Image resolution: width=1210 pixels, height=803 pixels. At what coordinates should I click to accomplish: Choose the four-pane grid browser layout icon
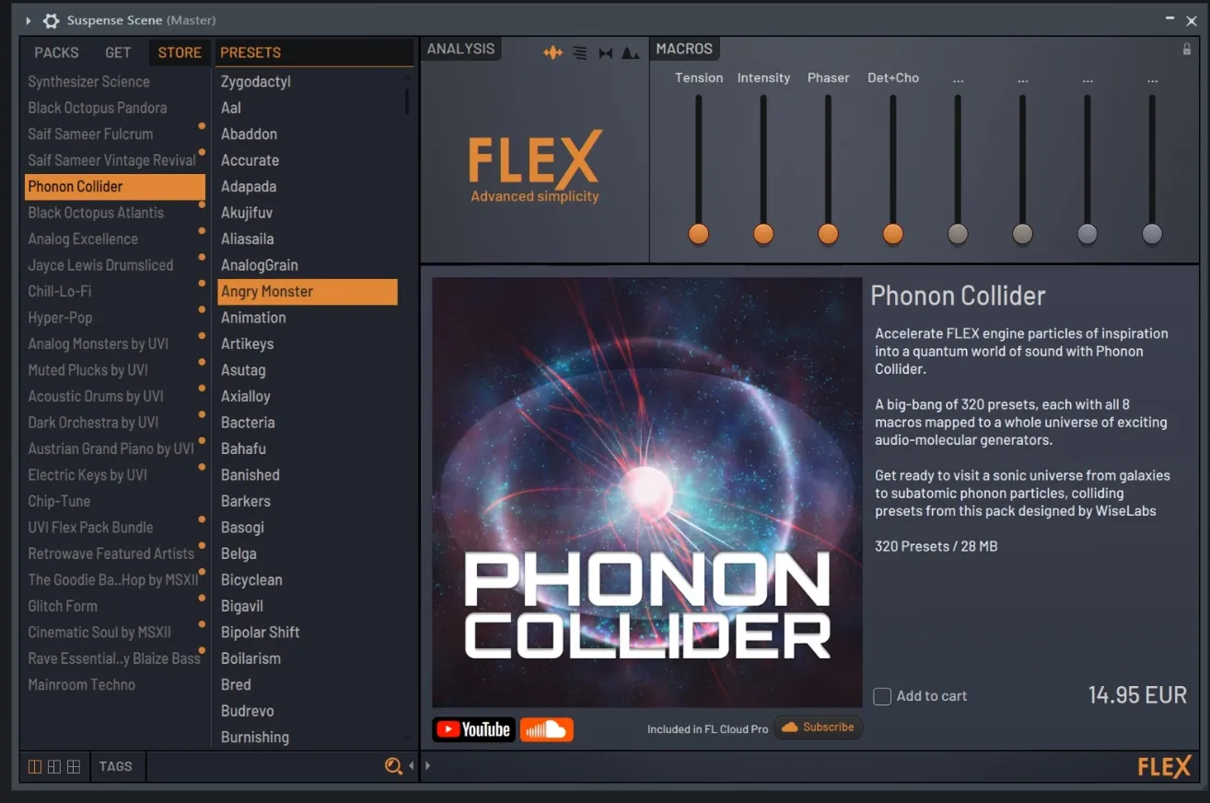(74, 766)
